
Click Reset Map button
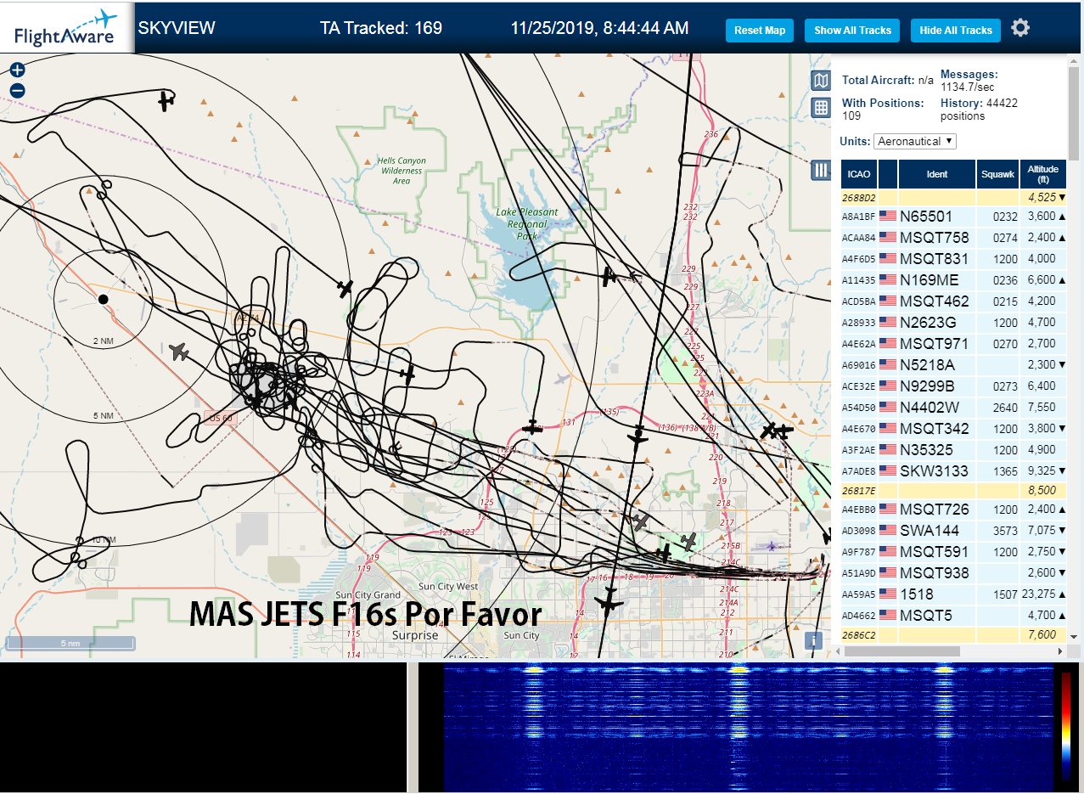click(760, 31)
